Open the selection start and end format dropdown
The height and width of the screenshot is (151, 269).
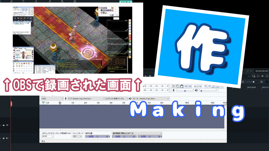tap(137, 133)
